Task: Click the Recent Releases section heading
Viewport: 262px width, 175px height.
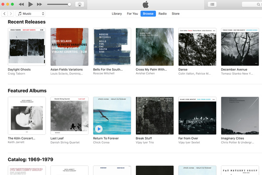Action: [27, 22]
